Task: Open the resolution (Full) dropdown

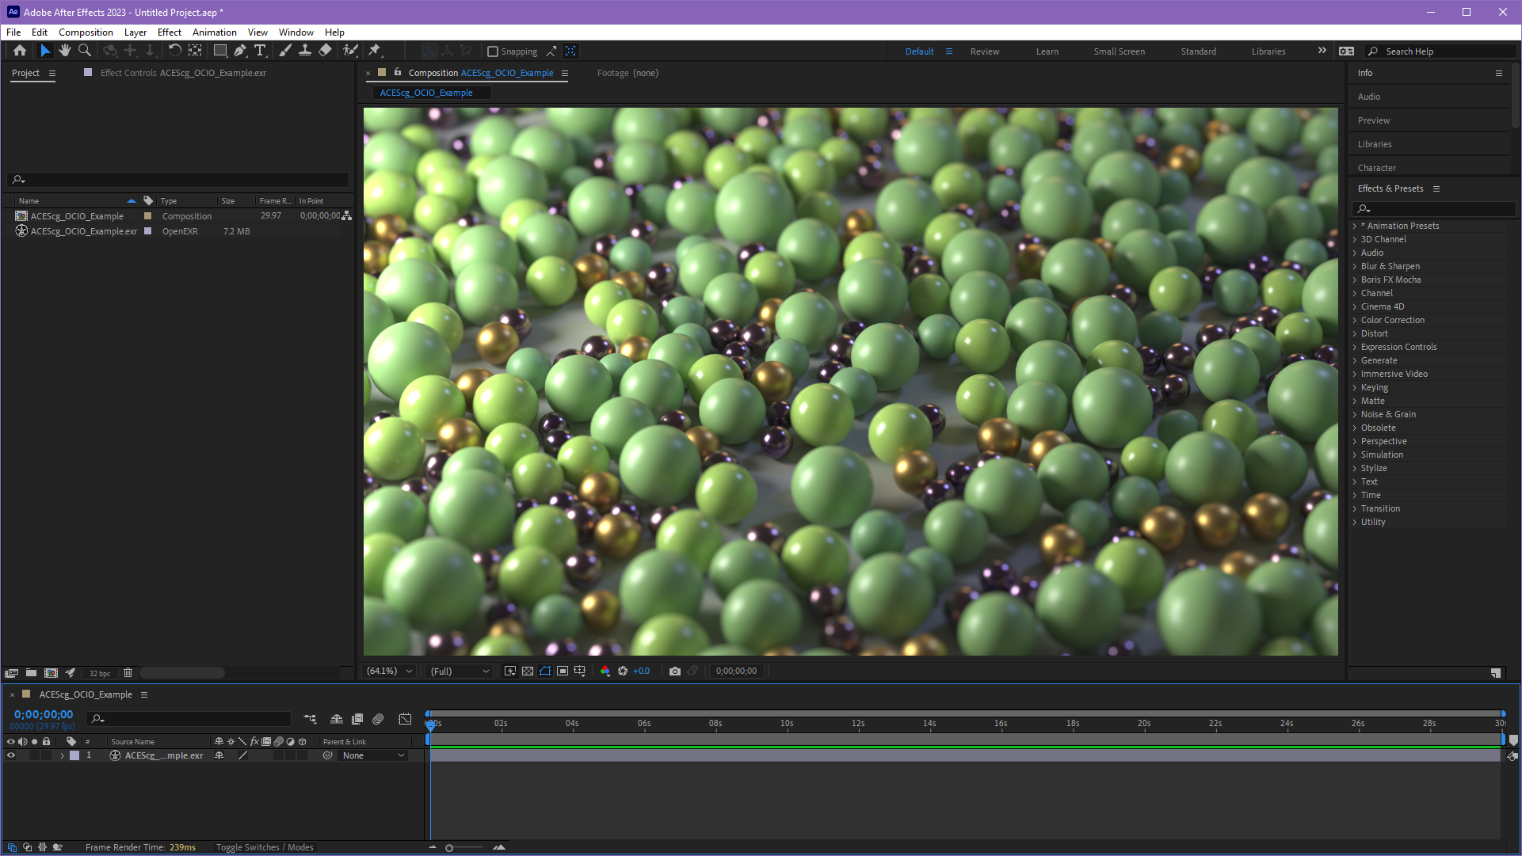Action: pos(459,671)
